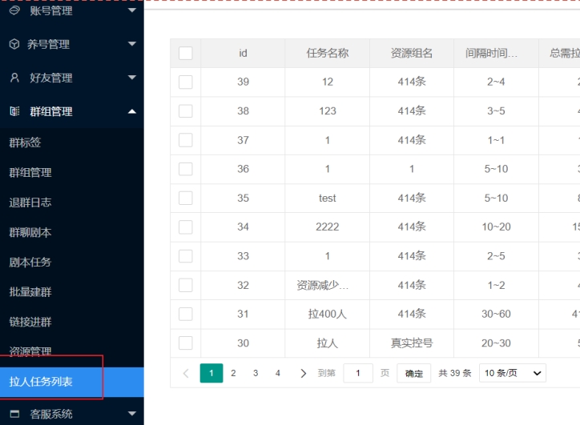Go to pagination page 3

point(256,373)
